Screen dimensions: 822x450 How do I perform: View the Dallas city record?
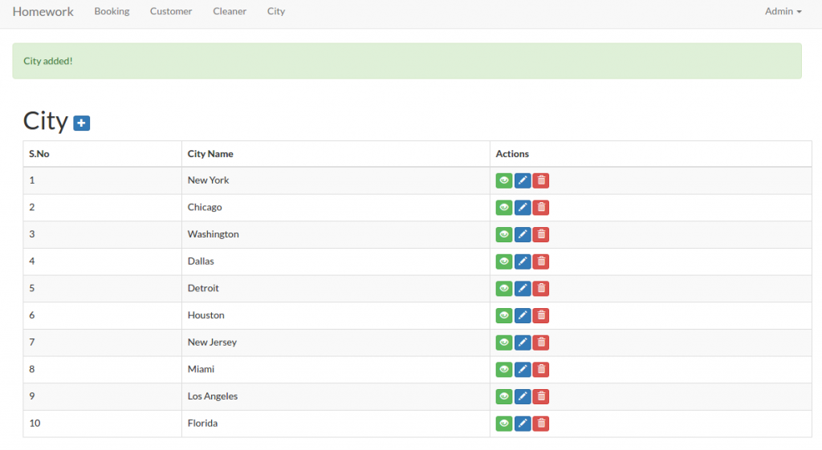[x=504, y=261]
